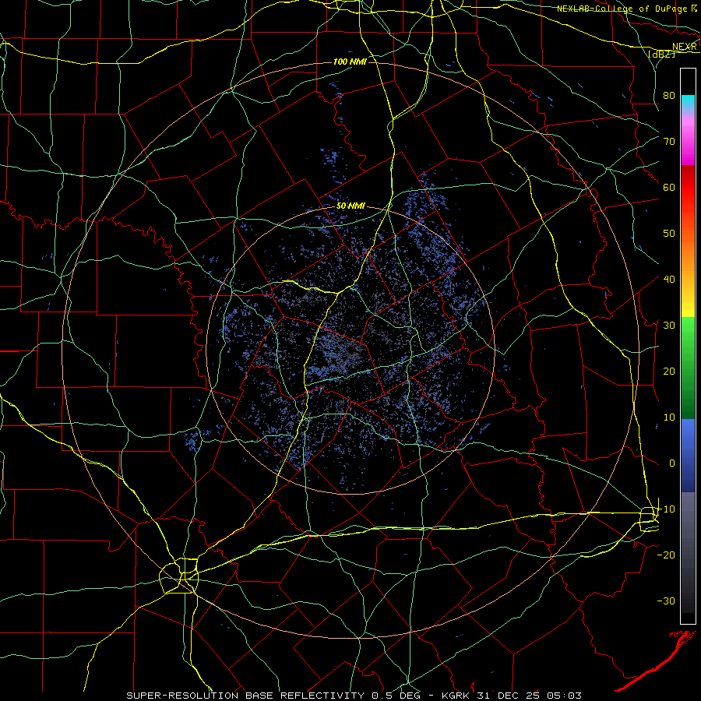Click the '31 DEC 25 05:03' timestamp
The image size is (701, 701).
pyautogui.click(x=529, y=696)
